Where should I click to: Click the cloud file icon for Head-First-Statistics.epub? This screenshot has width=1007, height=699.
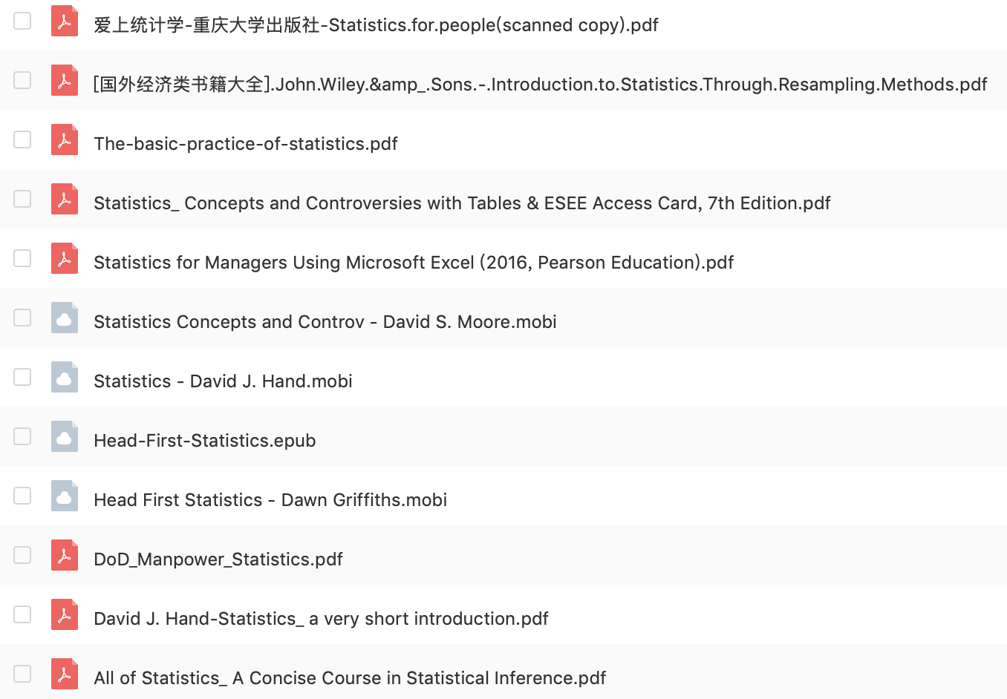[65, 436]
